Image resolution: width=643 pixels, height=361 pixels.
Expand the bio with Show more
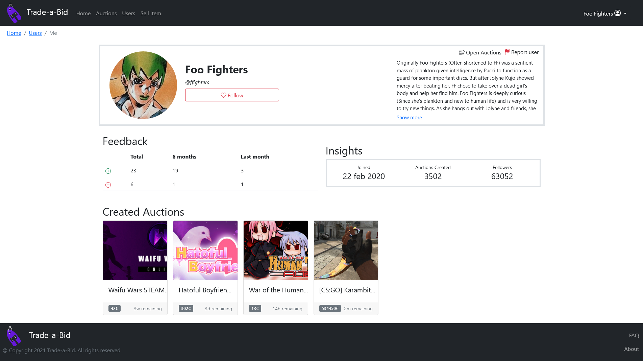click(x=409, y=117)
